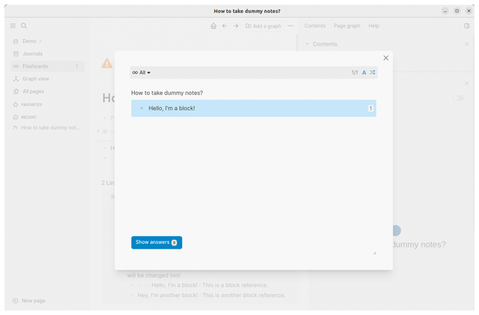The height and width of the screenshot is (315, 479).
Task: Click the Flashcards count badge 1
Action: click(x=77, y=66)
